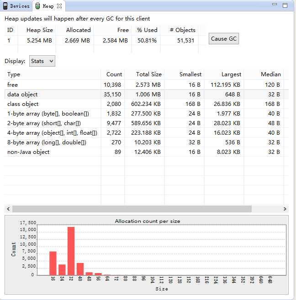Click the Type column header

coord(53,74)
